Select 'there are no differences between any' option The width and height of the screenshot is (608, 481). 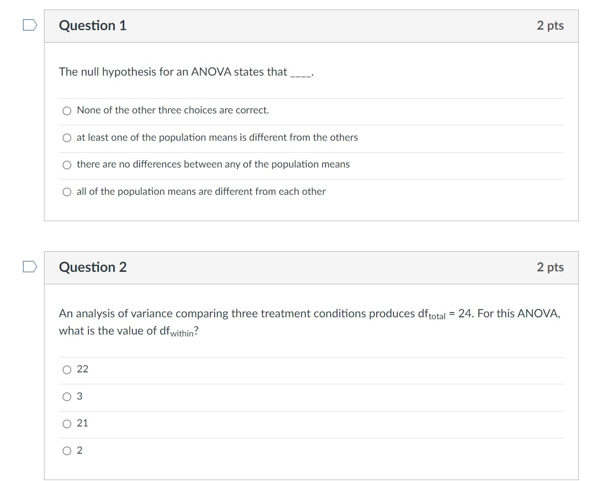(x=67, y=165)
